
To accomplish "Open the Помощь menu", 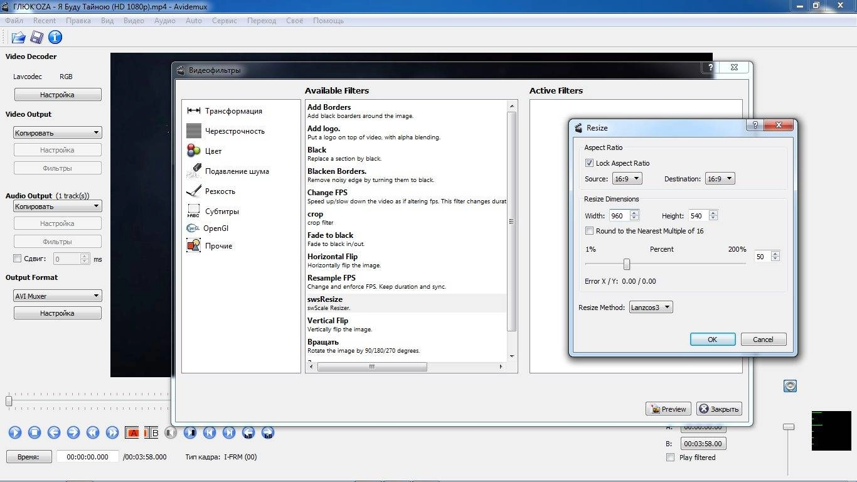I will (x=328, y=21).
